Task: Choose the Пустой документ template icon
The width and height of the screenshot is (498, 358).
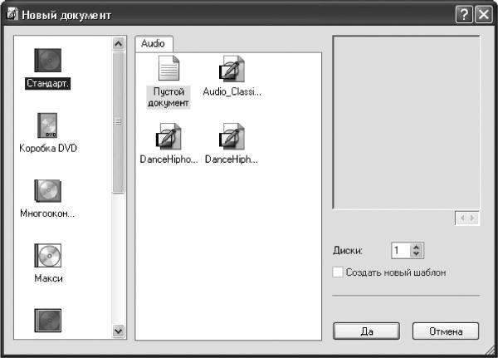Action: click(168, 68)
